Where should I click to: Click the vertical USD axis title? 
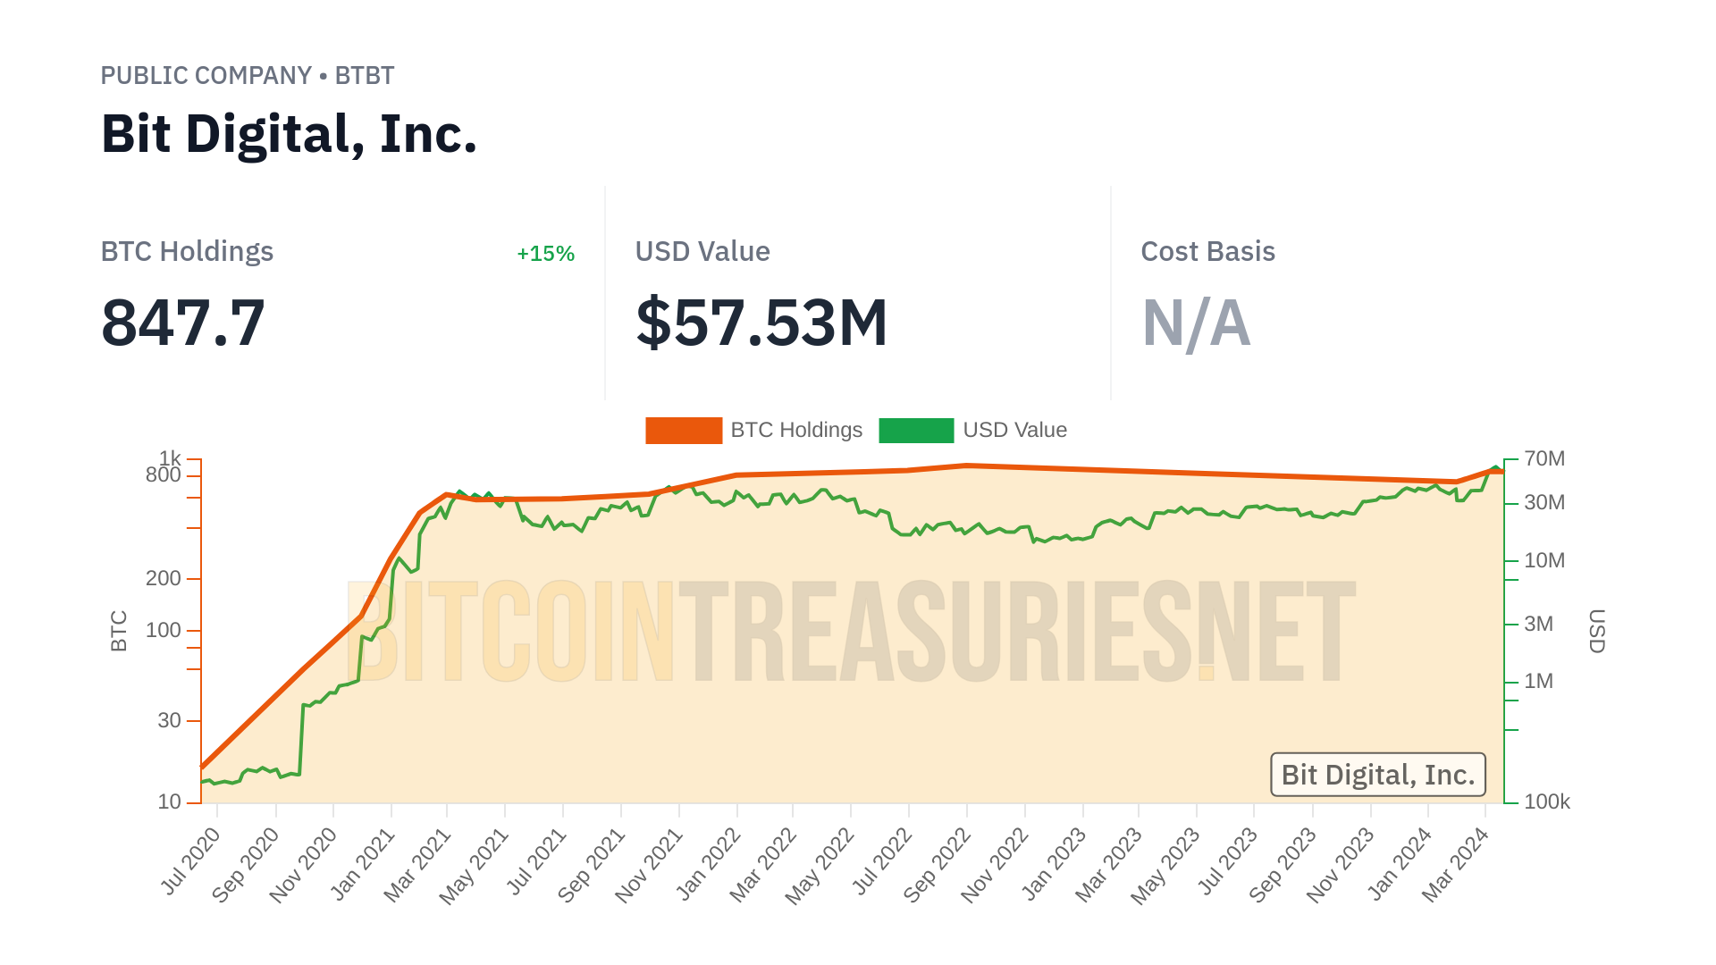1597,631
